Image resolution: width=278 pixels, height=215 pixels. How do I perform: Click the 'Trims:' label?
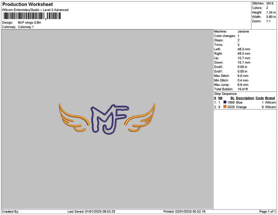coord(219,44)
